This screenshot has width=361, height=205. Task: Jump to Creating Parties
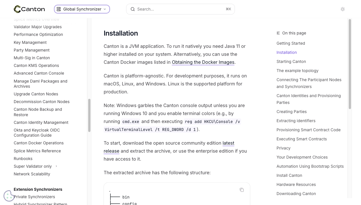pos(292,112)
